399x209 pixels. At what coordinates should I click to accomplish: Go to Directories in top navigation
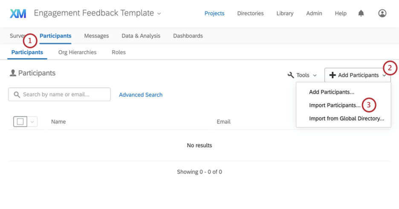point(250,14)
